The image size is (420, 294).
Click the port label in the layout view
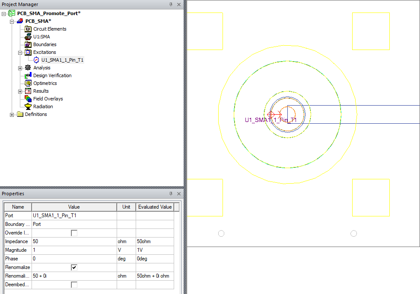(270, 120)
